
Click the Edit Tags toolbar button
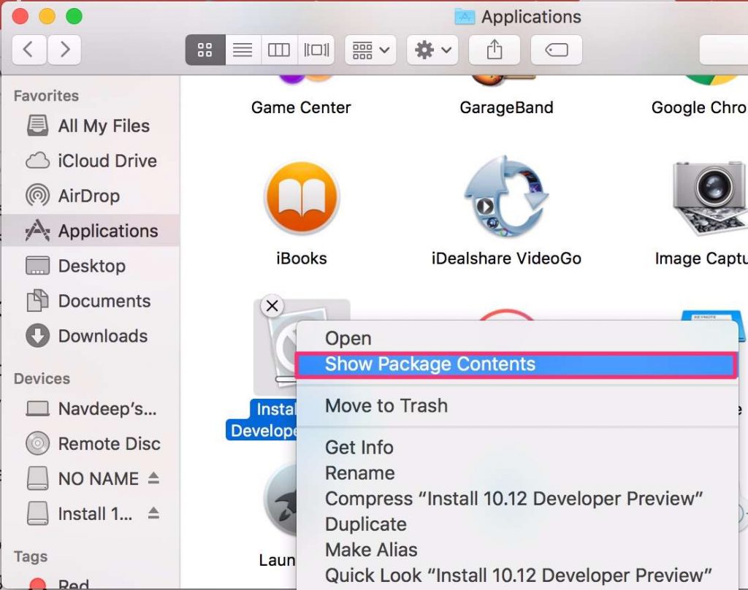tap(556, 50)
